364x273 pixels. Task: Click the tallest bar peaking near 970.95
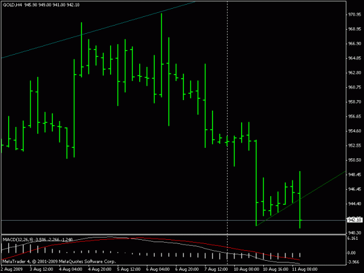(161, 56)
